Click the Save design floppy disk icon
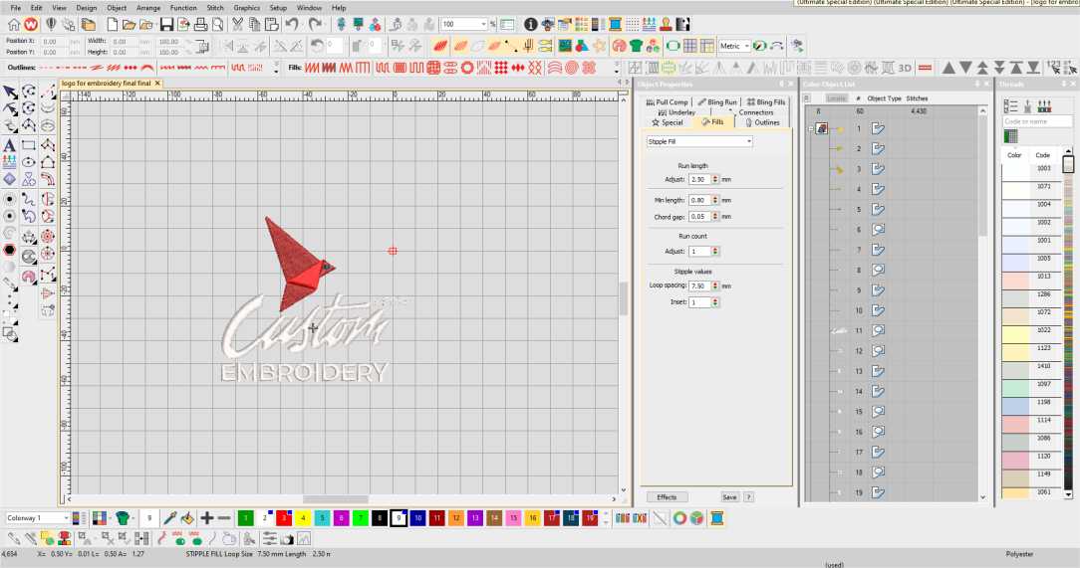 click(x=166, y=24)
